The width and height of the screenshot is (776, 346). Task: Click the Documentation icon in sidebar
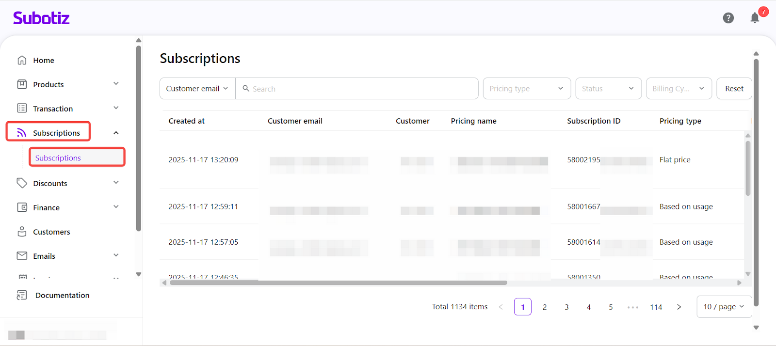point(22,295)
